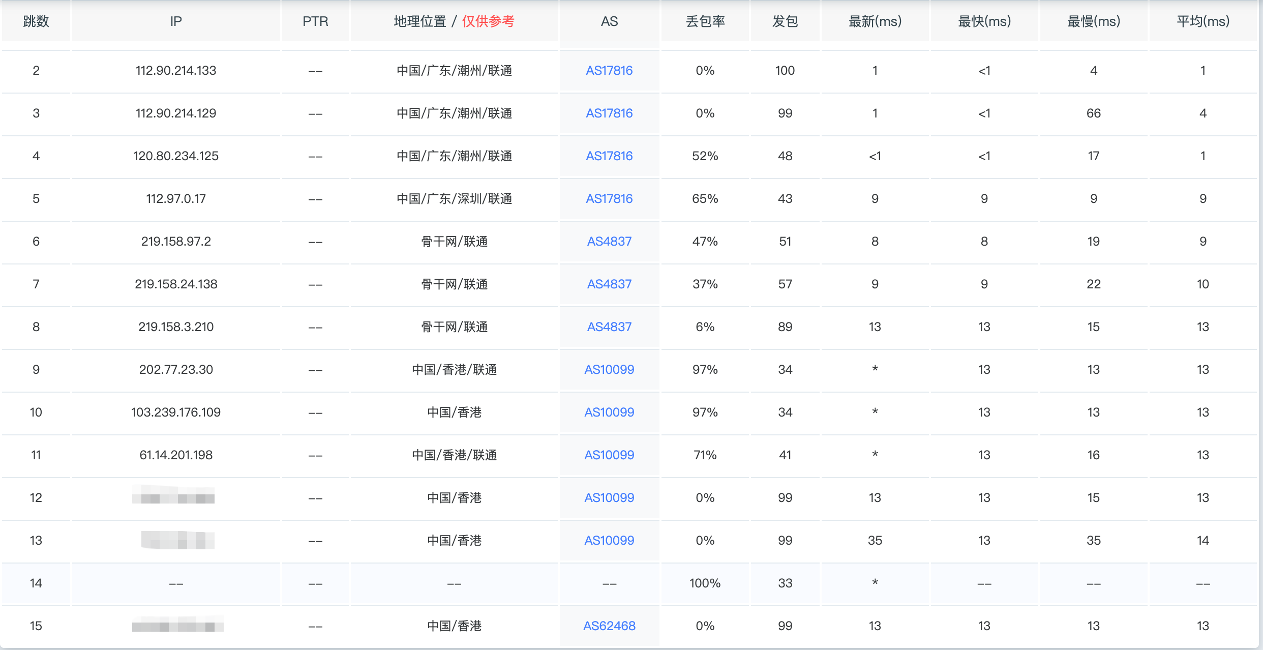The height and width of the screenshot is (650, 1263).
Task: Click AS10099 link in hop 13 row
Action: click(609, 541)
